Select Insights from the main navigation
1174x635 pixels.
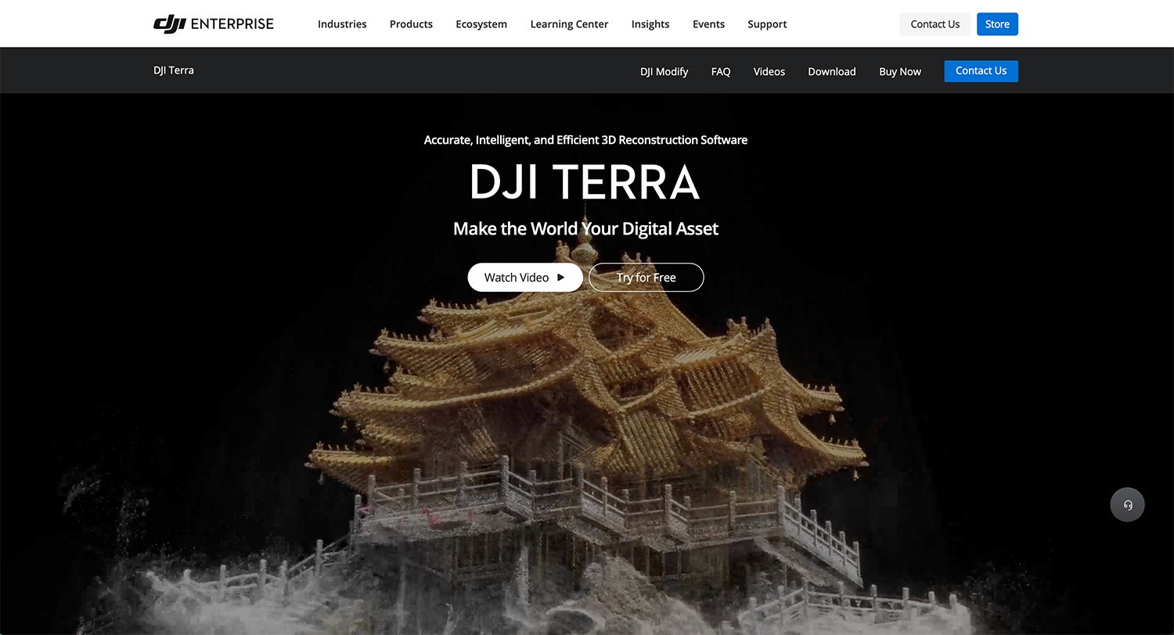pos(650,23)
